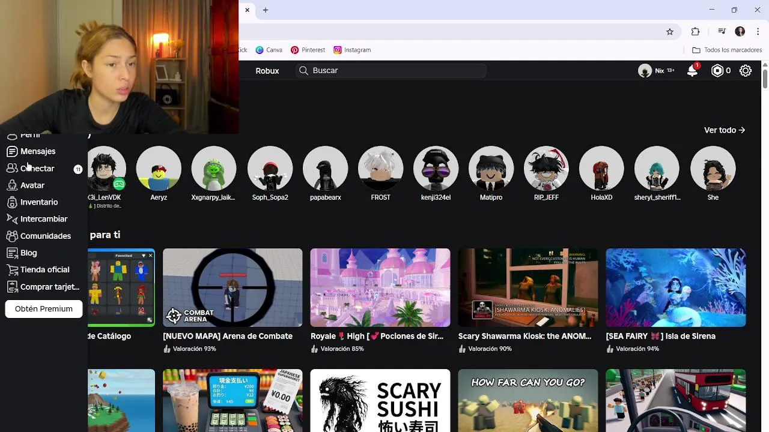
Task: Select Intercambiar in the sidebar
Action: tap(44, 219)
